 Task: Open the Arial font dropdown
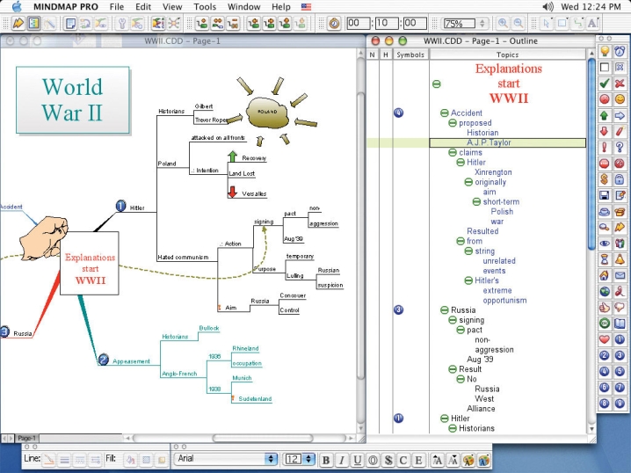point(226,459)
